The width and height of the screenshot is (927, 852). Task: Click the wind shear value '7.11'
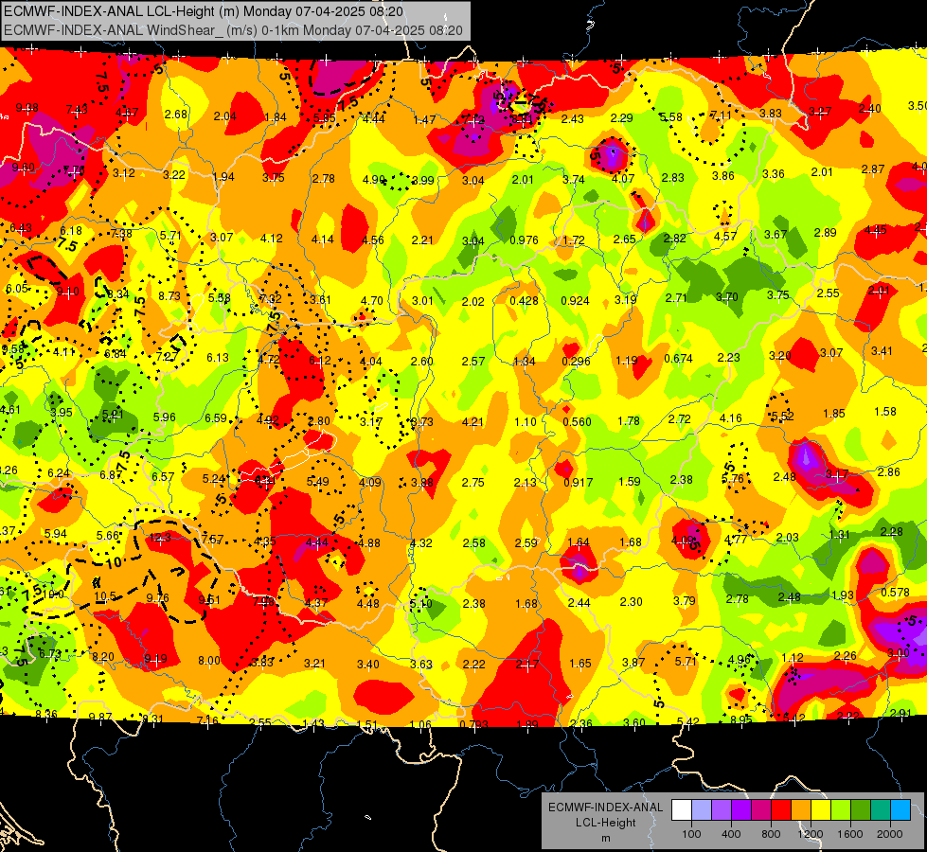click(721, 115)
